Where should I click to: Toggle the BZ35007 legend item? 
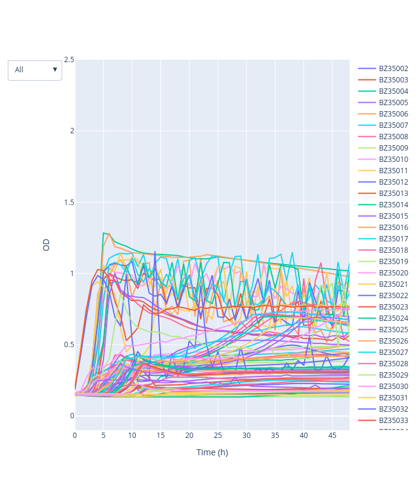[393, 125]
